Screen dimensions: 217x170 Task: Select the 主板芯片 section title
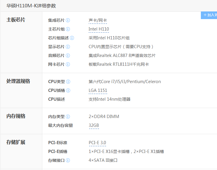(x=16, y=20)
